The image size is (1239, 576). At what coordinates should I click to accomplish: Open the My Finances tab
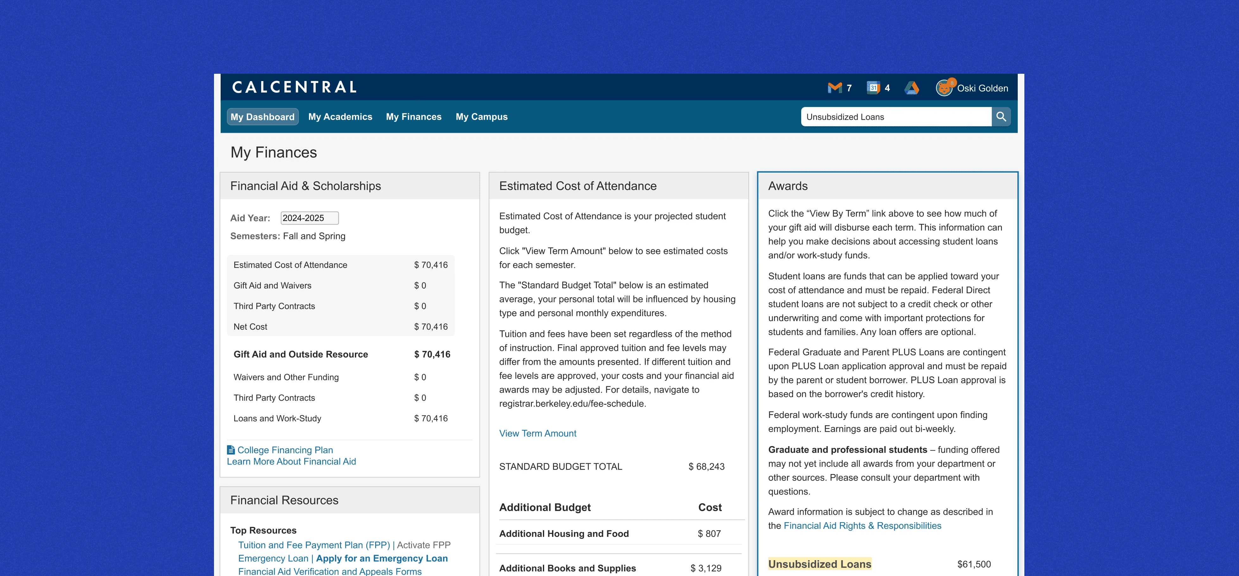(x=414, y=117)
